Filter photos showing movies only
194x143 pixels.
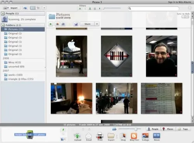pos(95,9)
